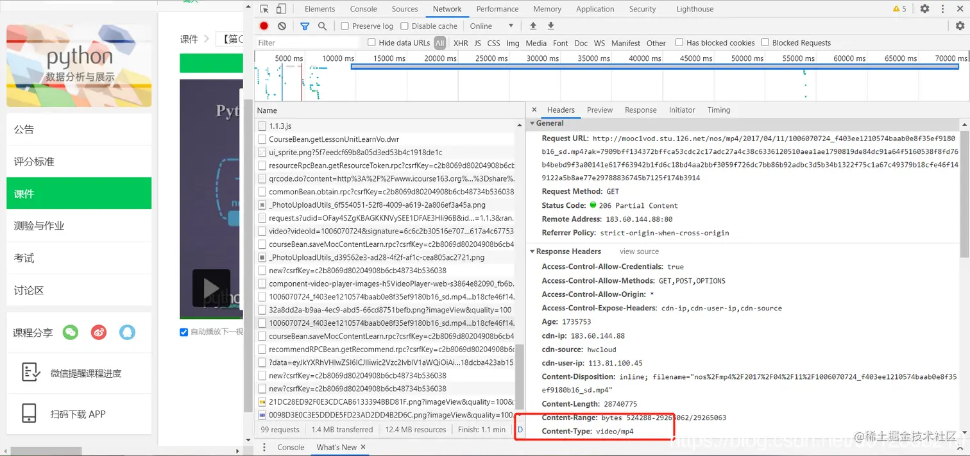Click the WeChat progress reminder icon
This screenshot has height=456, width=970.
31,373
